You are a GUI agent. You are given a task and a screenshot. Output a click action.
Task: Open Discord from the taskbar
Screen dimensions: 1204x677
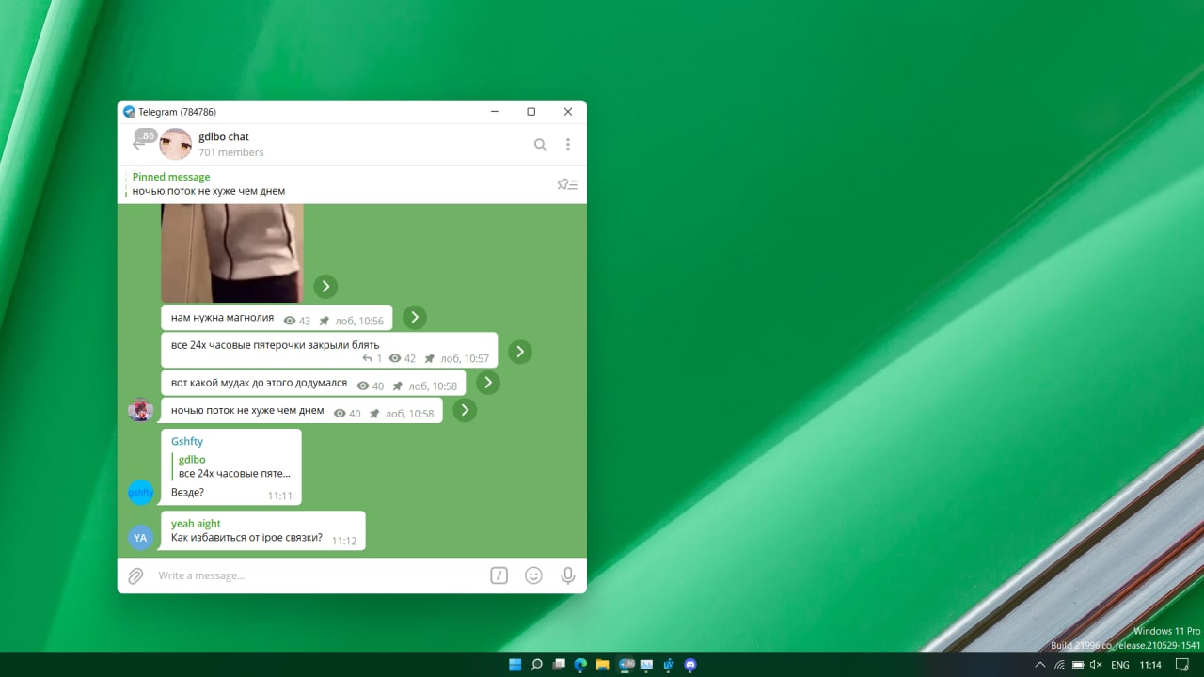coord(691,665)
